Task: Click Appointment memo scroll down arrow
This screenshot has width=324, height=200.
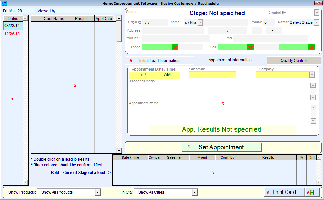Action: pyautogui.click(x=313, y=121)
